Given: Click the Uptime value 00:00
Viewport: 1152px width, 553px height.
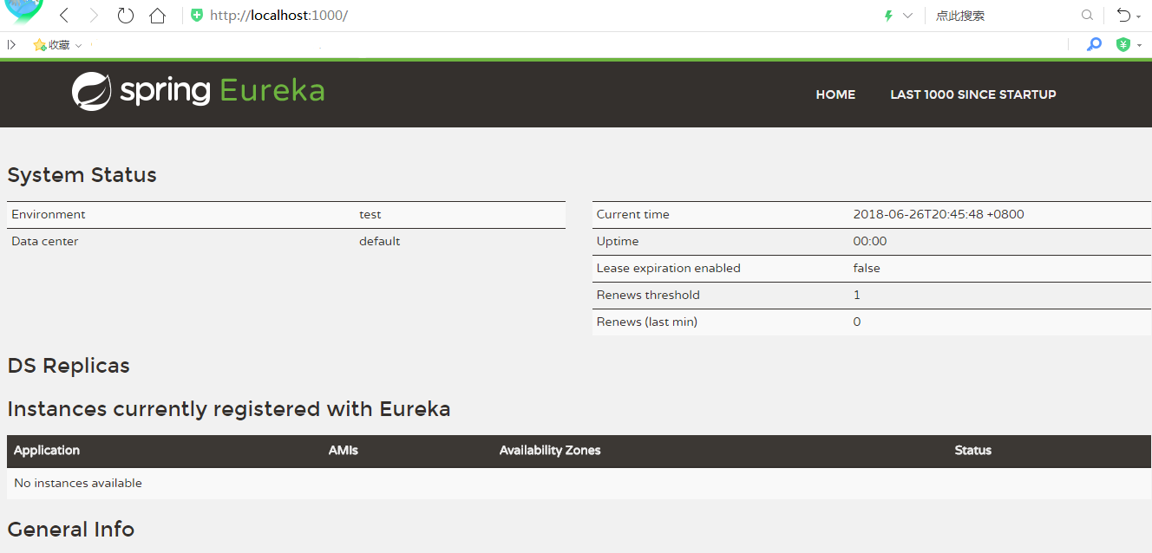Looking at the screenshot, I should 870,241.
